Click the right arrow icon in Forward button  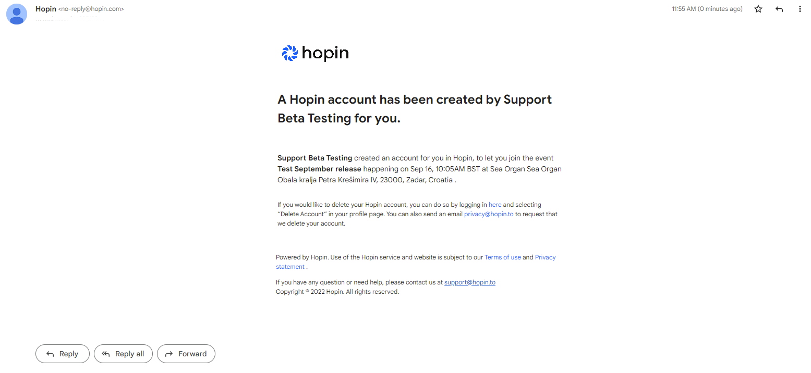(x=169, y=354)
